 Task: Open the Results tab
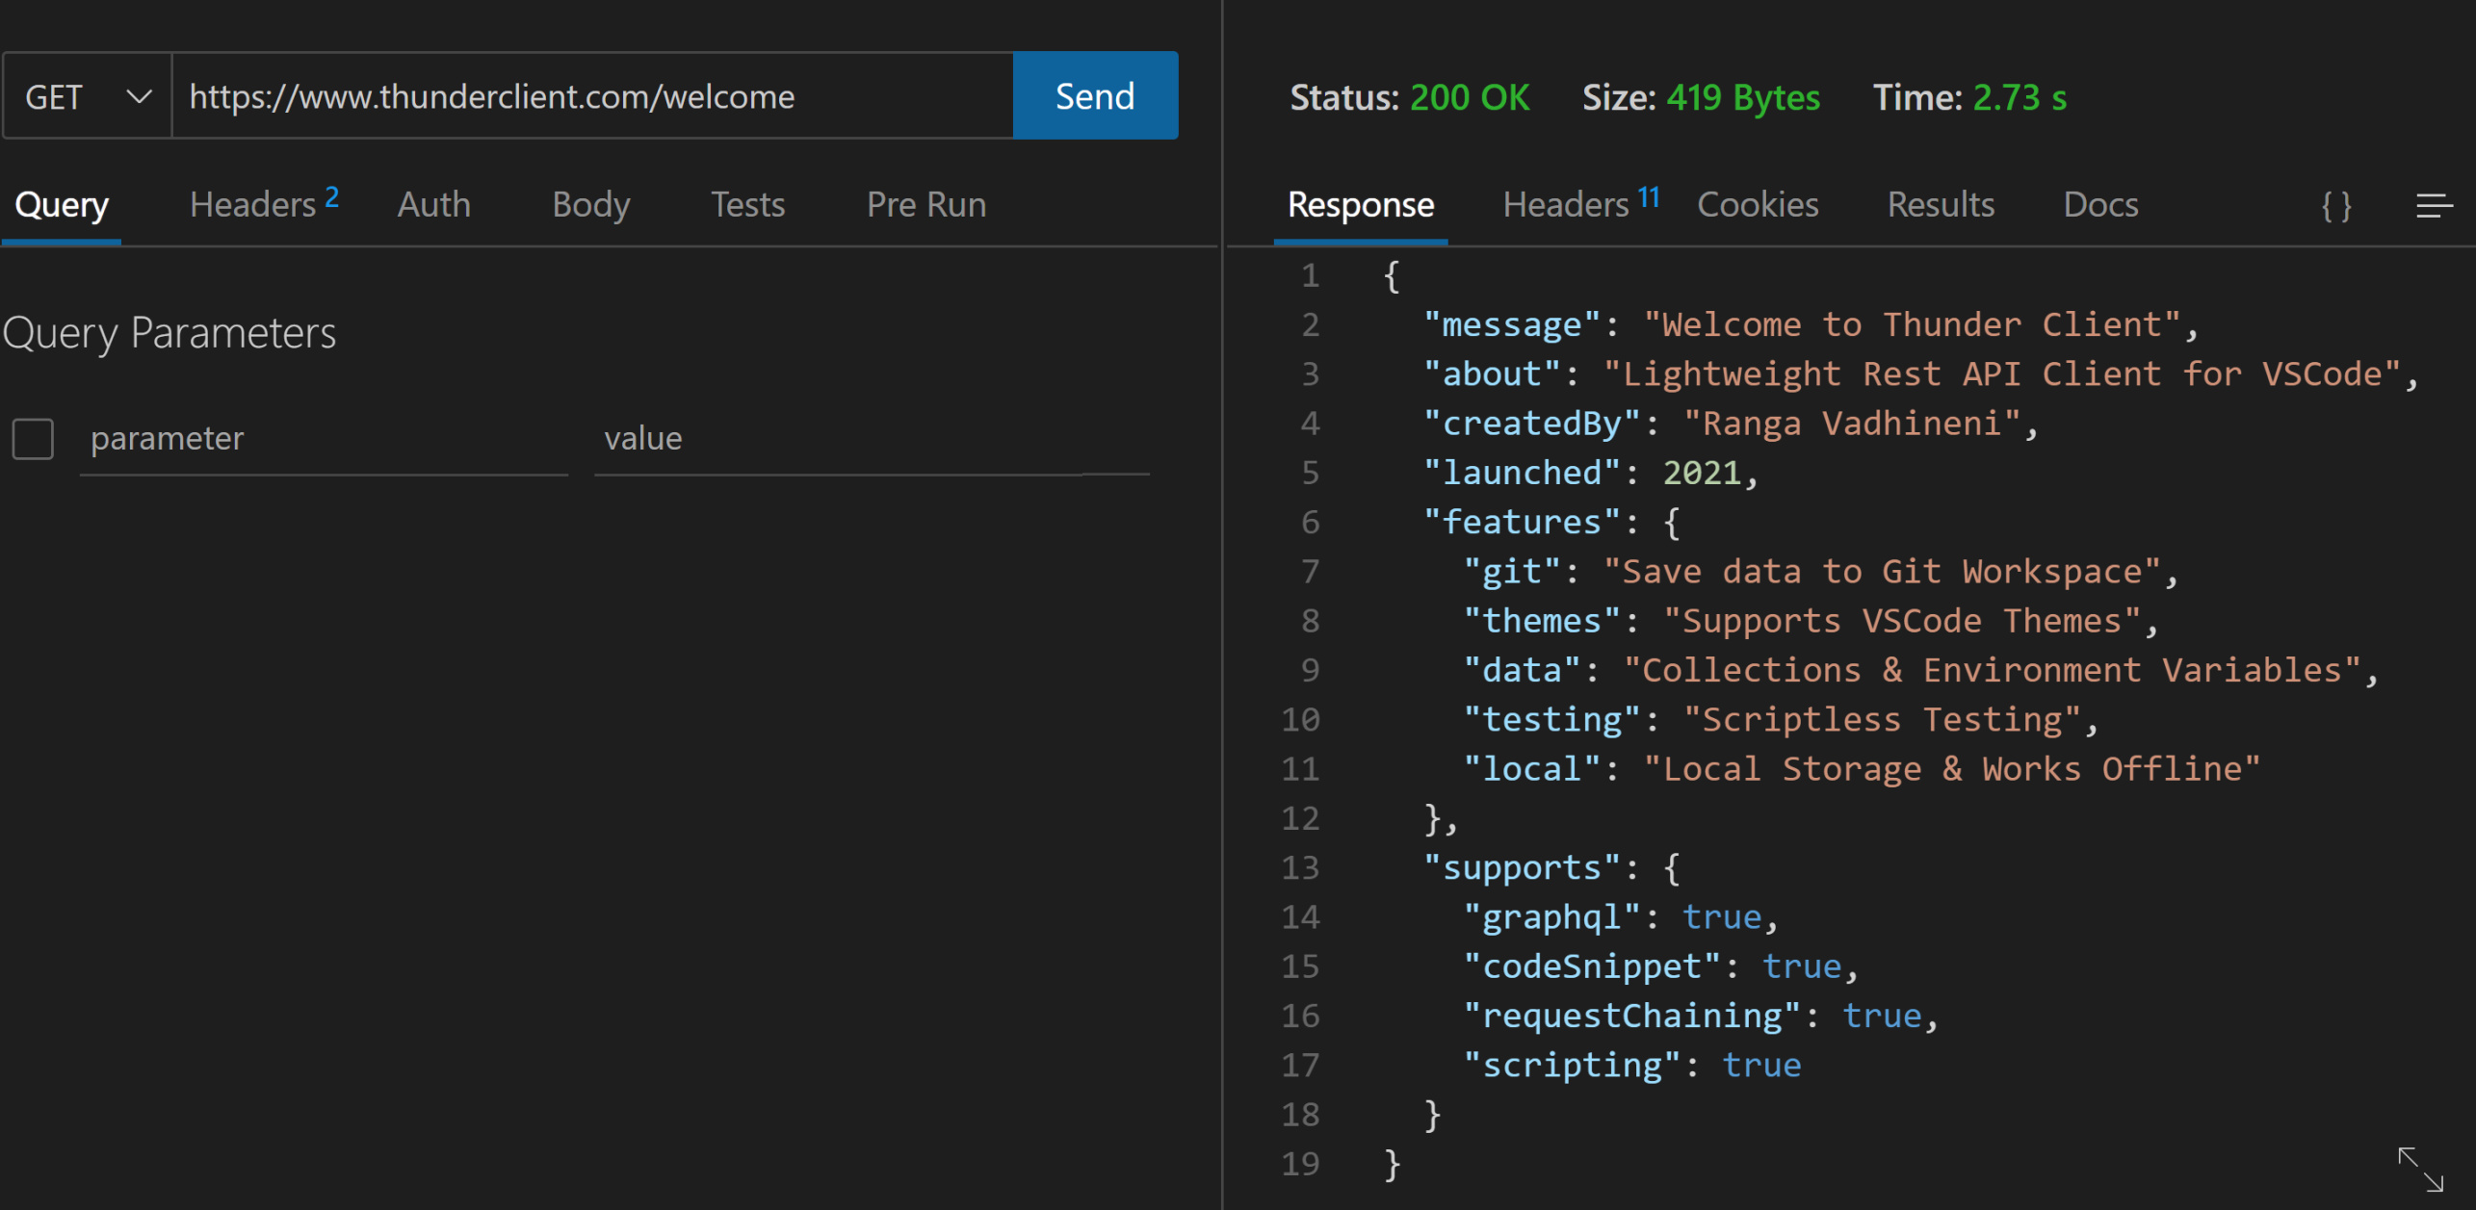1940,205
